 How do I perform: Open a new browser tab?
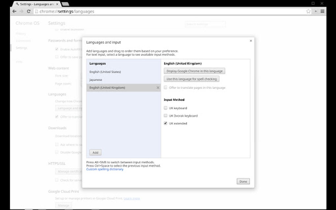[x=65, y=4]
